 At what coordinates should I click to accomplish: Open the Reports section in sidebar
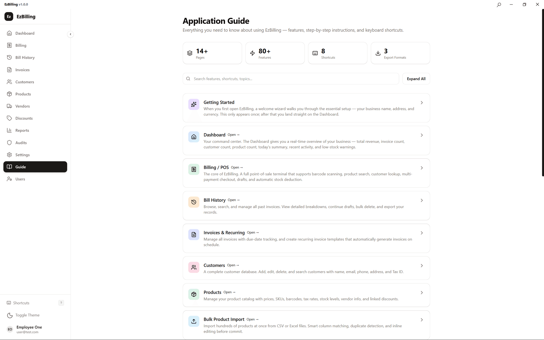pyautogui.click(x=10, y=130)
